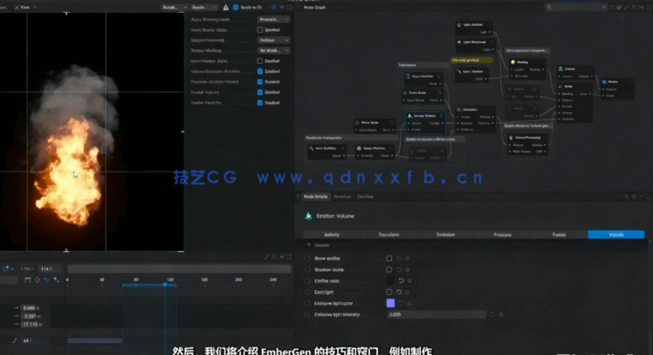Image resolution: width=653 pixels, height=355 pixels.
Task: Star the Emissive light intensity parameter
Action: click(x=501, y=315)
